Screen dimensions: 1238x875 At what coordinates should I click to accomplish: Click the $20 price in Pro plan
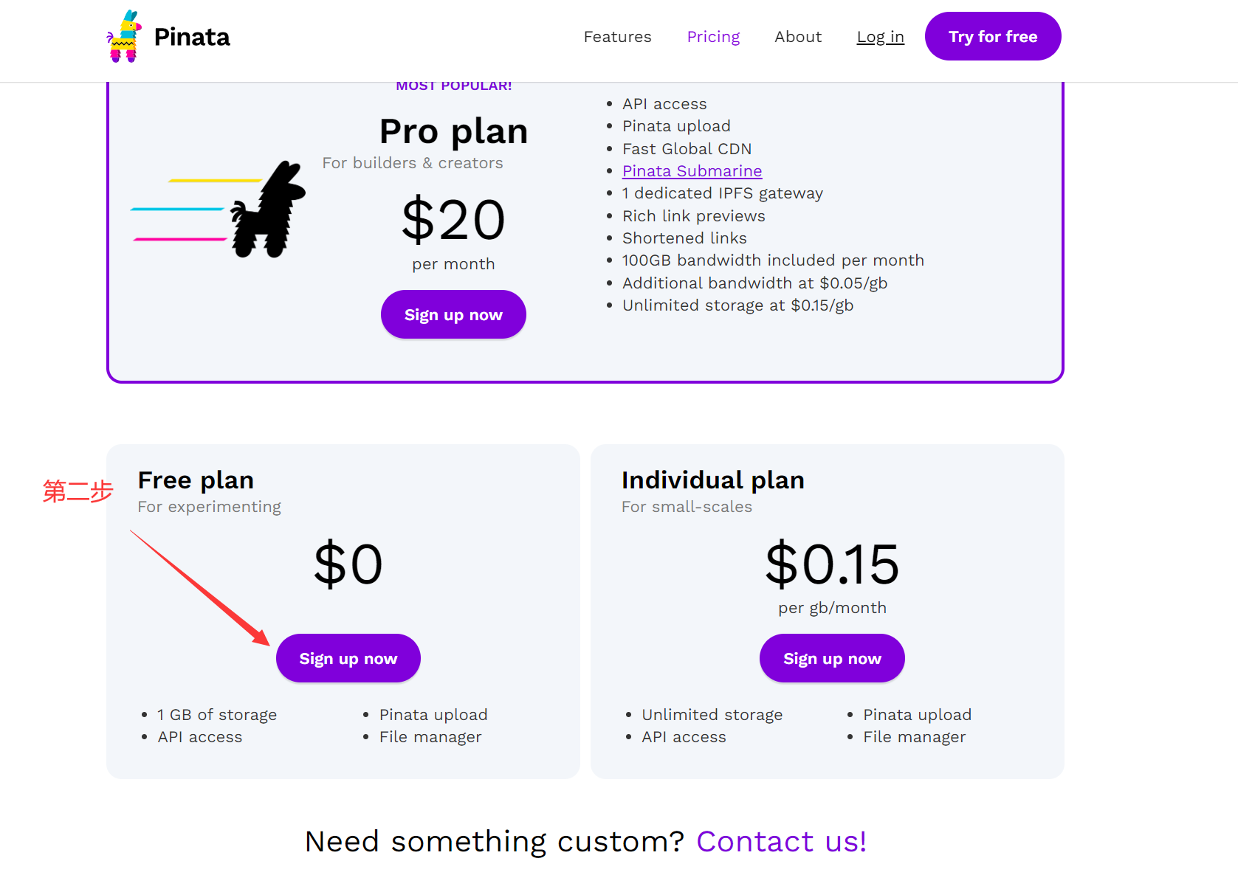453,220
